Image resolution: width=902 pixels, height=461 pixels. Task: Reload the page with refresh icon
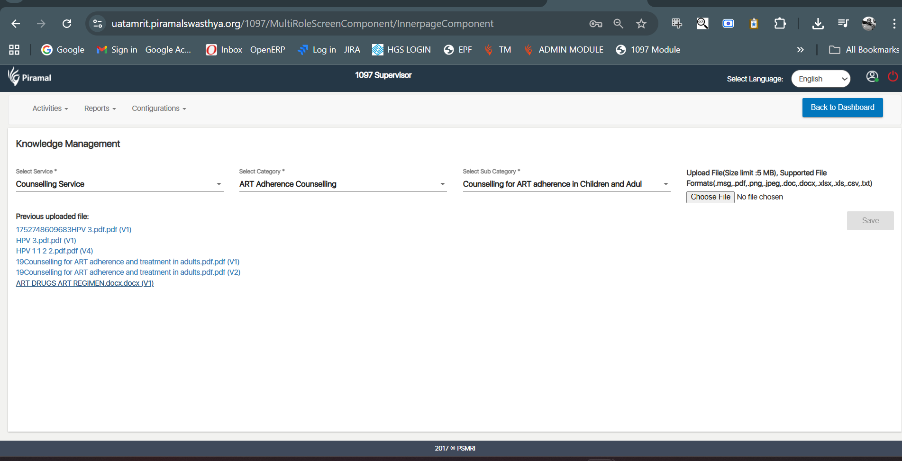tap(67, 24)
